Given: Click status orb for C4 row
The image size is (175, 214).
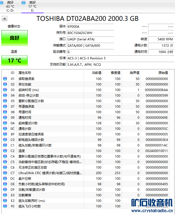Looking at the screenshot, I should coord(5,156).
